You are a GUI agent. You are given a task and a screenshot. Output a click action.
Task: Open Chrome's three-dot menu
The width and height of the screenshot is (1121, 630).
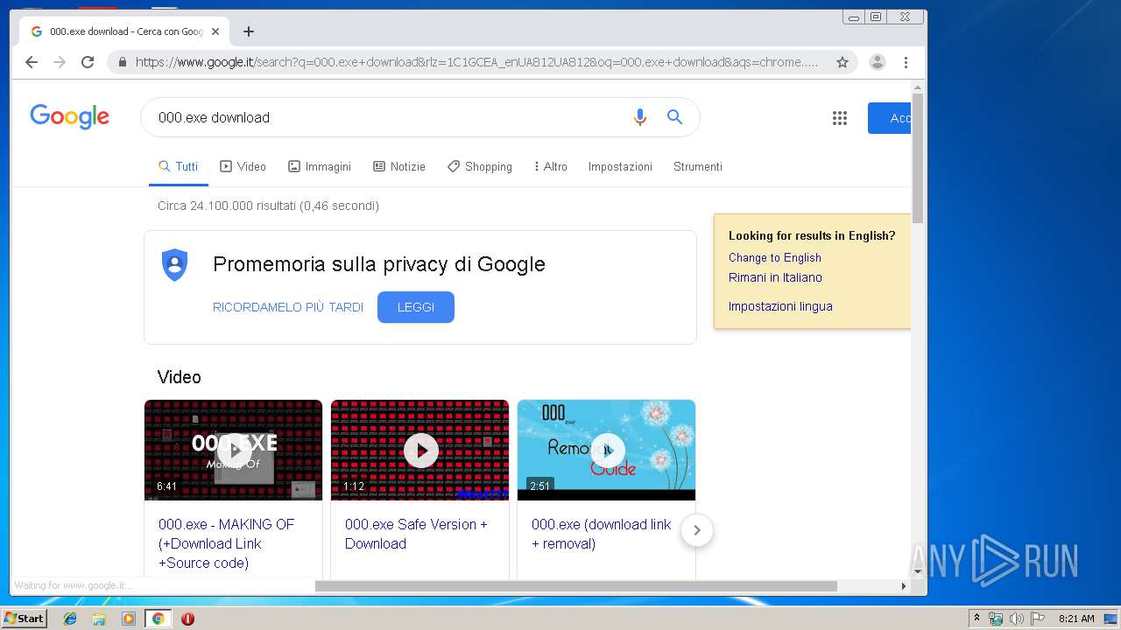point(906,62)
